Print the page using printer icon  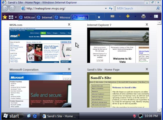143,16
